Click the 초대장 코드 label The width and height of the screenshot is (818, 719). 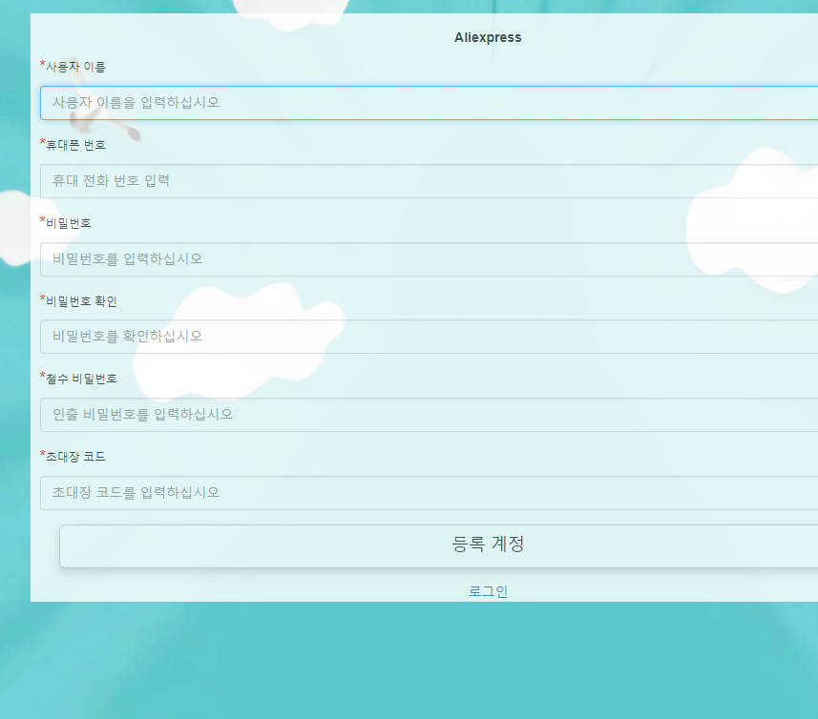(x=75, y=457)
